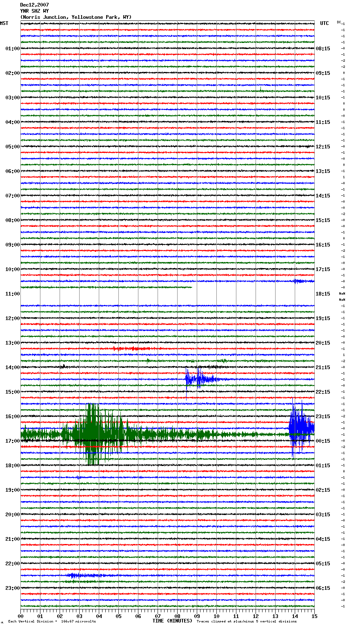Screen dimensions: 347x627
Task: Click the DC column label at top right
Action: (x=339, y=22)
